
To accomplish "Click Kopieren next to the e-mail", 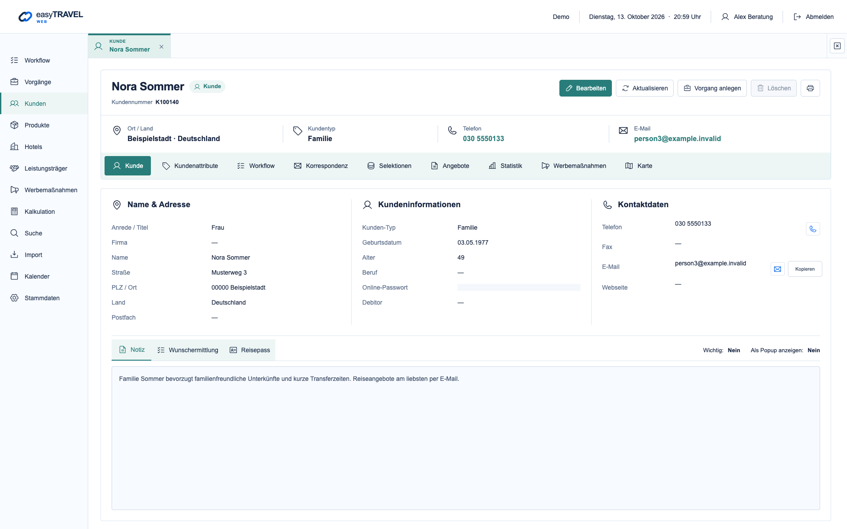I will 805,269.
